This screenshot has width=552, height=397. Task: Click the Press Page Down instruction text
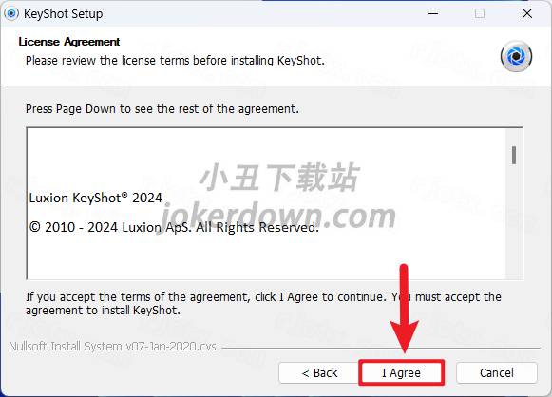click(162, 109)
